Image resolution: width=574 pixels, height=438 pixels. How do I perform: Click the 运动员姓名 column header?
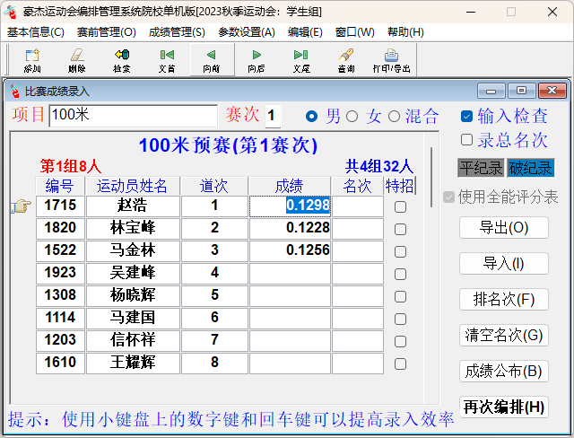[x=132, y=186]
